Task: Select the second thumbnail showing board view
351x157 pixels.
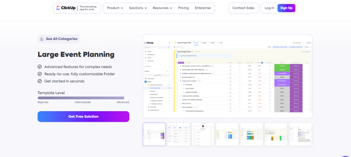Action: click(x=179, y=134)
